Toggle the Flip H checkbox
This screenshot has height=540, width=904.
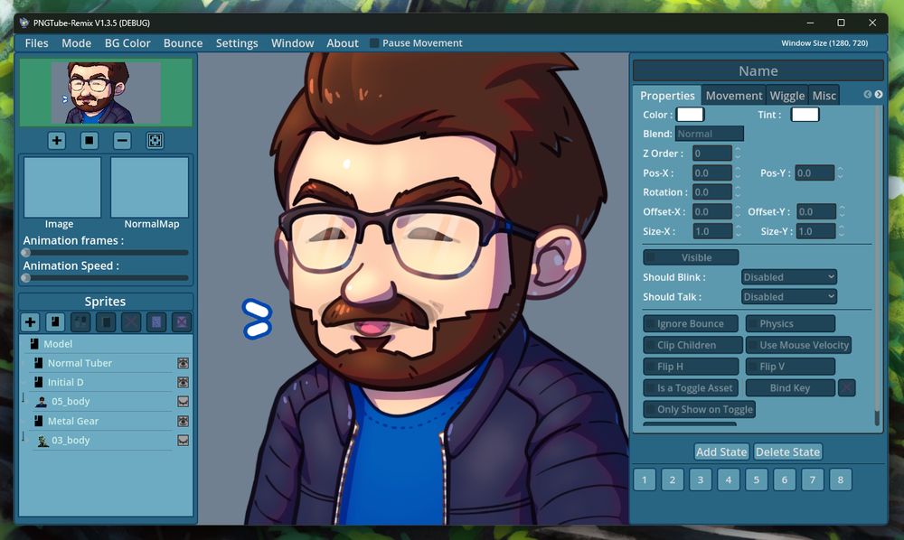[x=691, y=367]
